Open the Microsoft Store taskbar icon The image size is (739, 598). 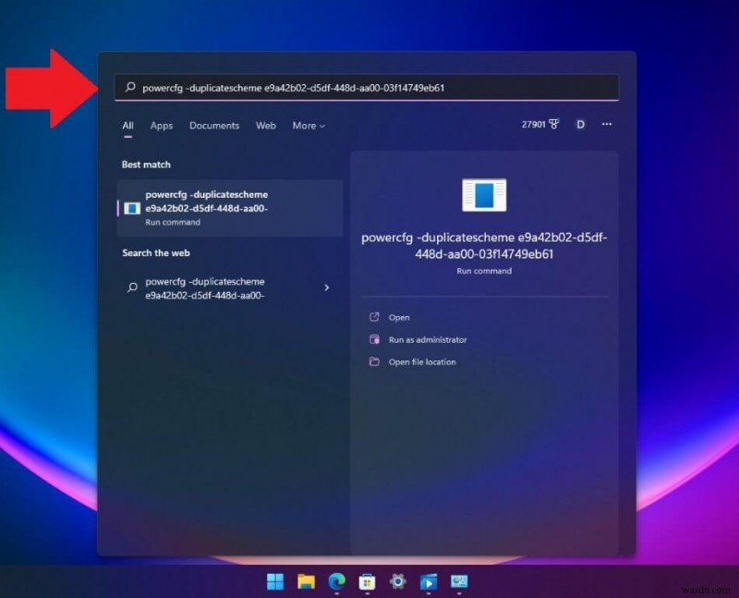click(367, 582)
